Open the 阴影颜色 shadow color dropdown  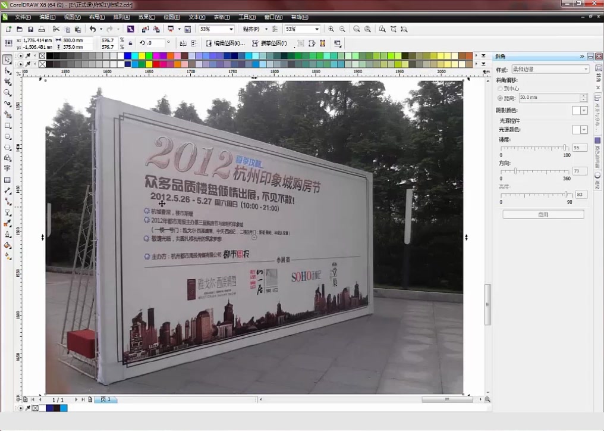pyautogui.click(x=584, y=110)
